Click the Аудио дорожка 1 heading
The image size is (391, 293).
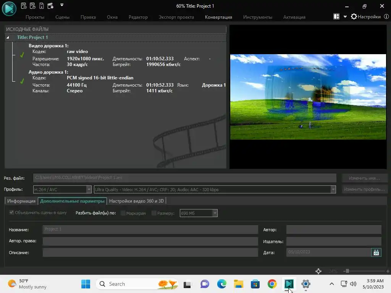coord(48,72)
